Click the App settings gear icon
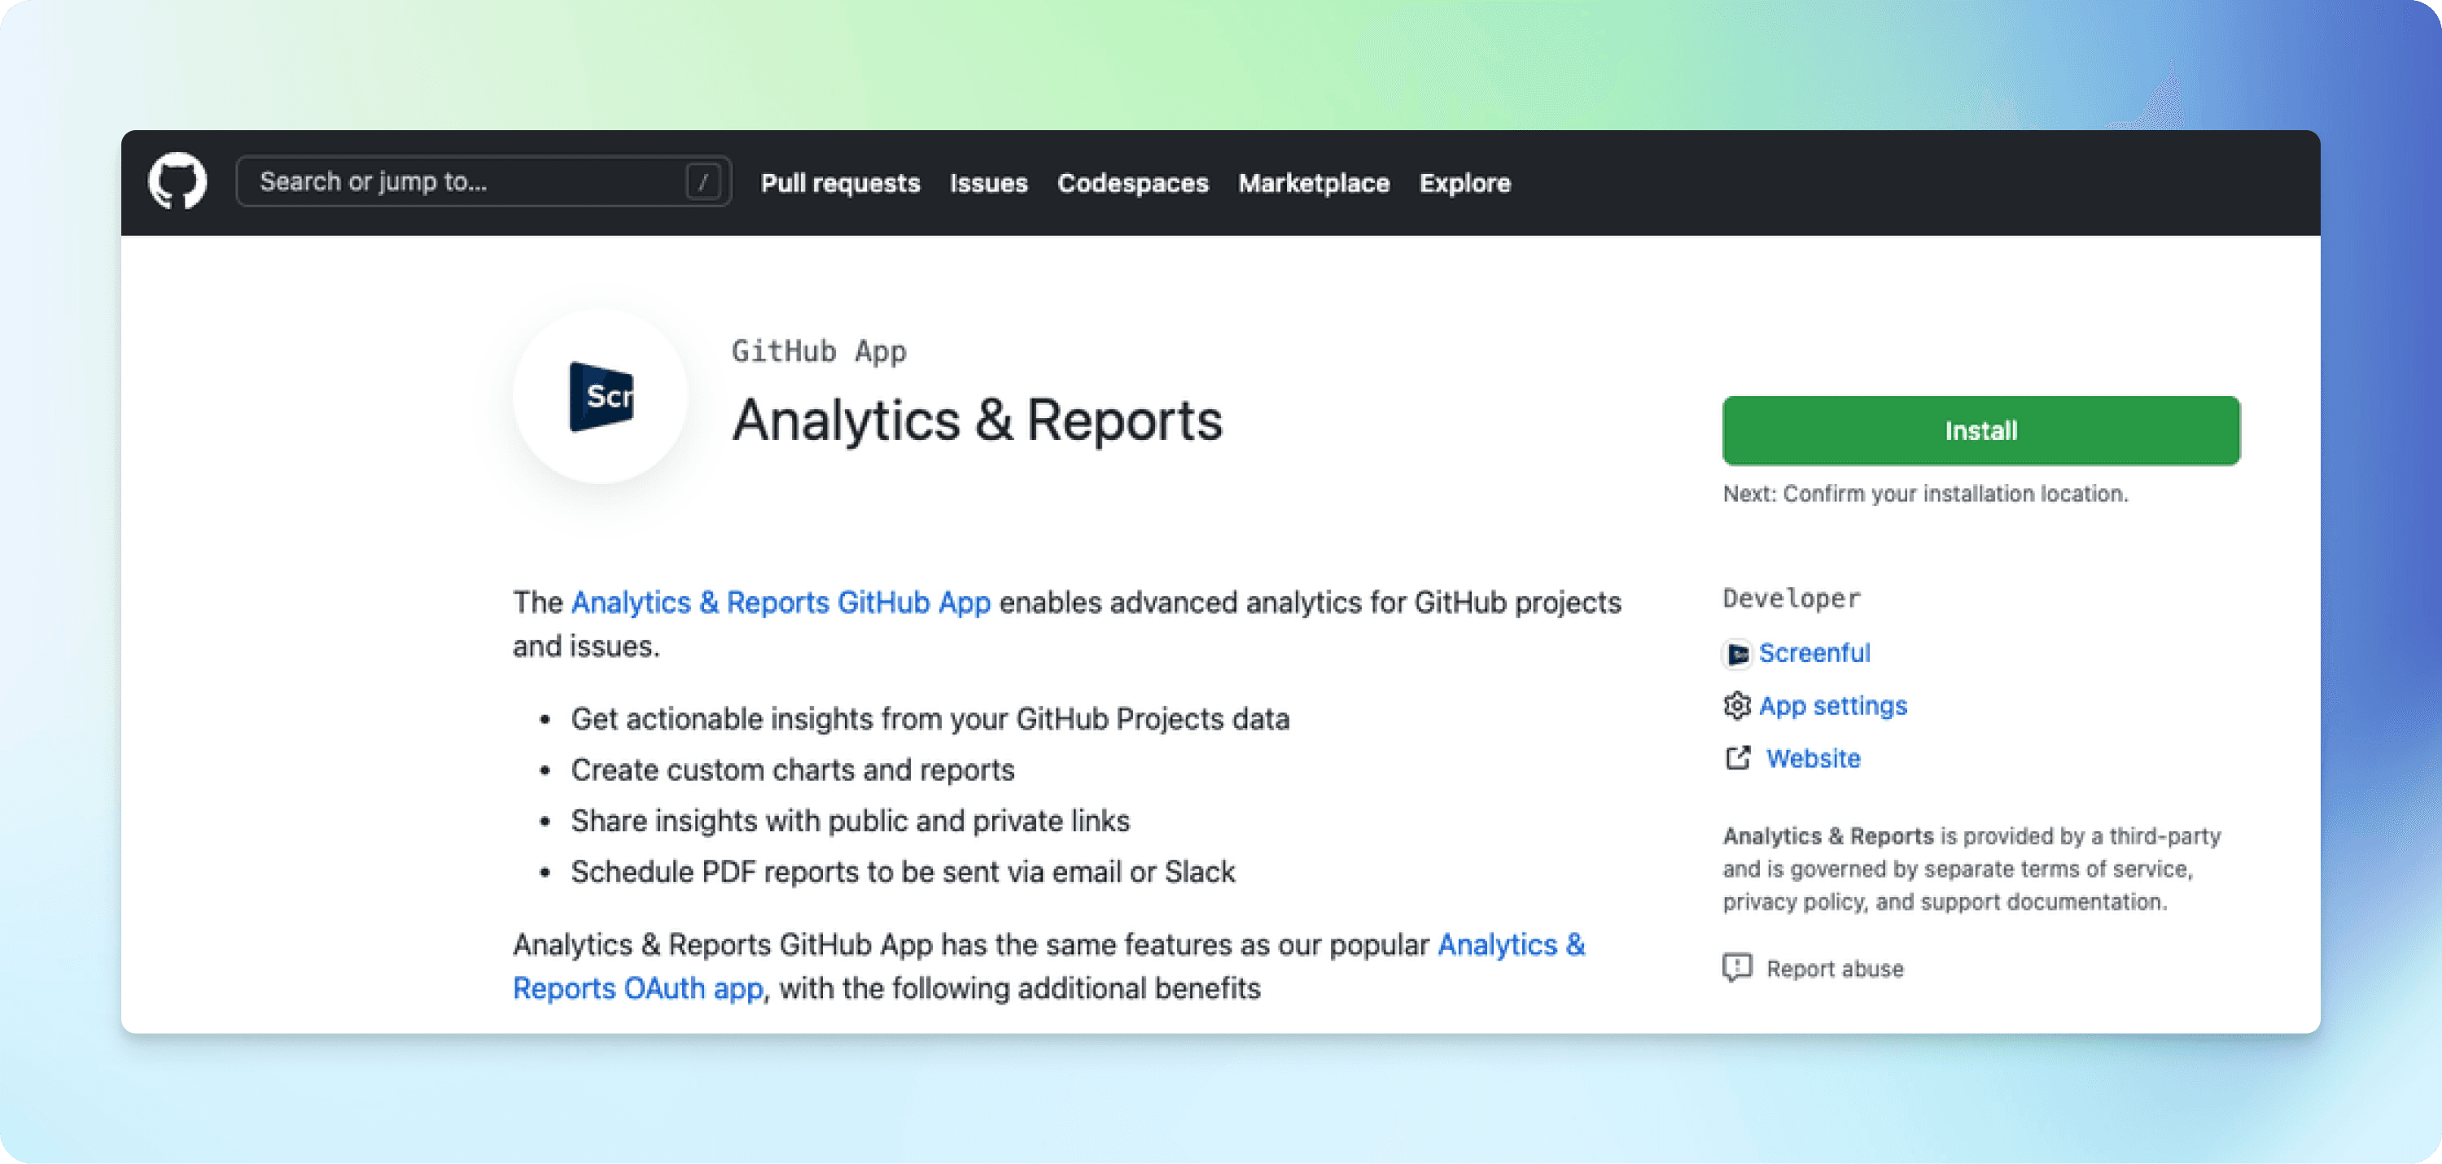This screenshot has height=1164, width=2442. pyautogui.click(x=1737, y=705)
